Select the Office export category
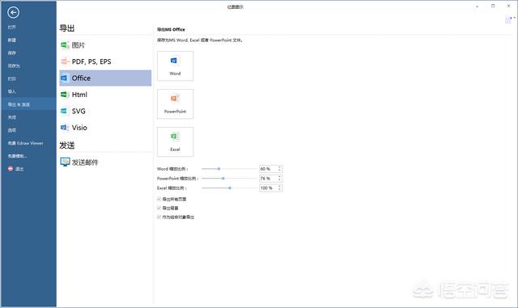Screen dimensions: 518x308 pos(105,78)
